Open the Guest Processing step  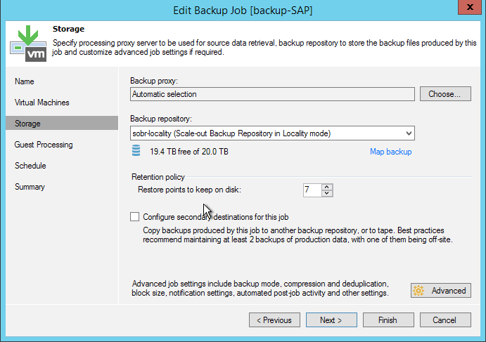click(x=44, y=145)
